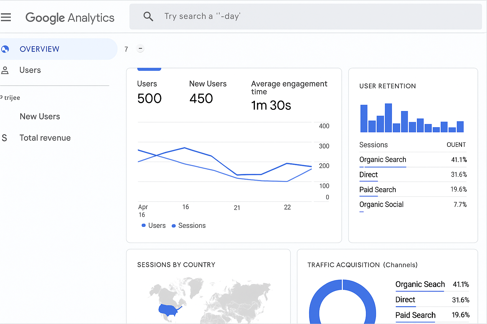
Task: Click the United States on map
Action: coord(168,310)
